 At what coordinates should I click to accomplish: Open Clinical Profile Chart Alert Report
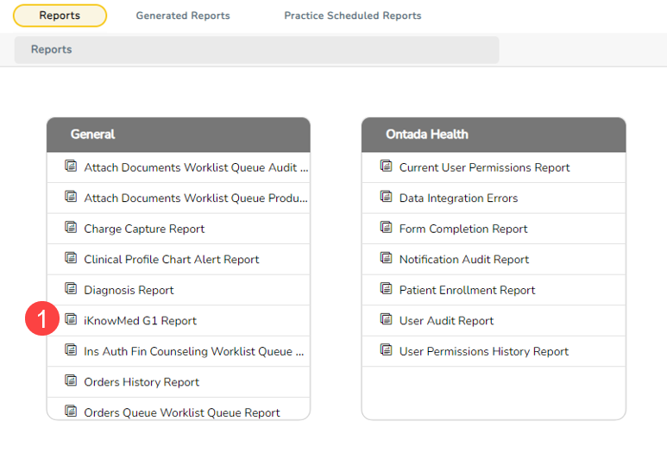tap(171, 260)
